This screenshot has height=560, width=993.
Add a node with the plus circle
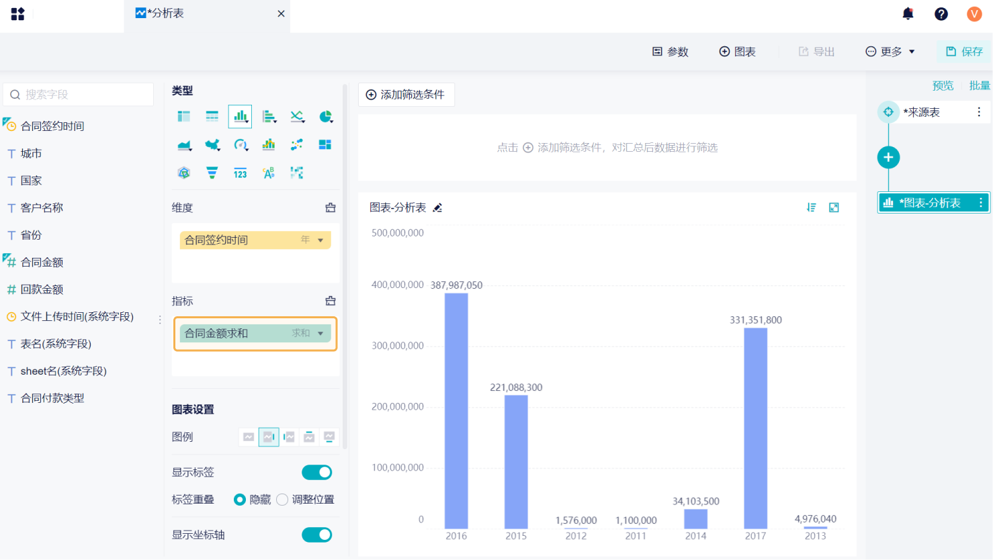(x=888, y=157)
